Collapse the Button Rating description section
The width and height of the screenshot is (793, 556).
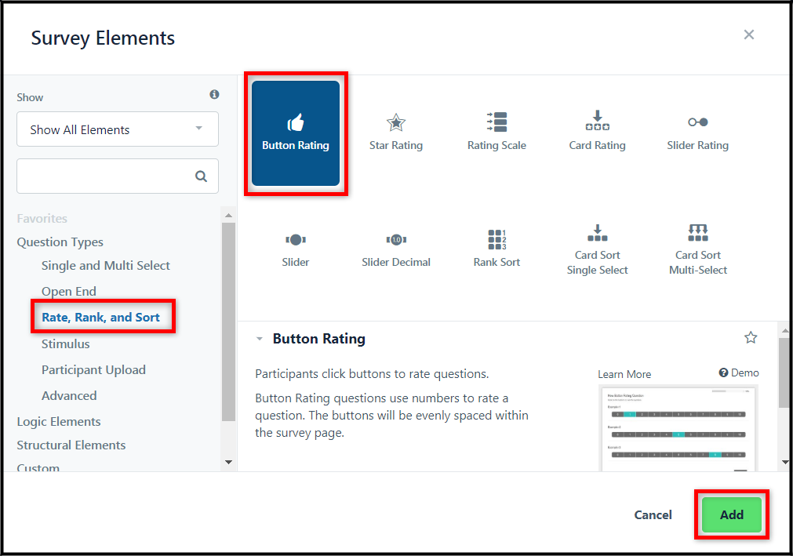tap(260, 339)
